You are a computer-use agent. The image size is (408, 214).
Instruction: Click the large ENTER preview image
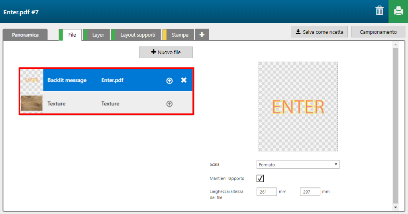click(x=298, y=107)
